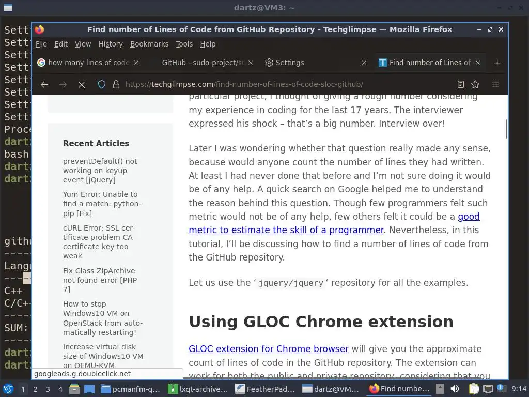Open 'Increase virtual disk size' article
Screen dimensions: 529x397
(x=103, y=356)
